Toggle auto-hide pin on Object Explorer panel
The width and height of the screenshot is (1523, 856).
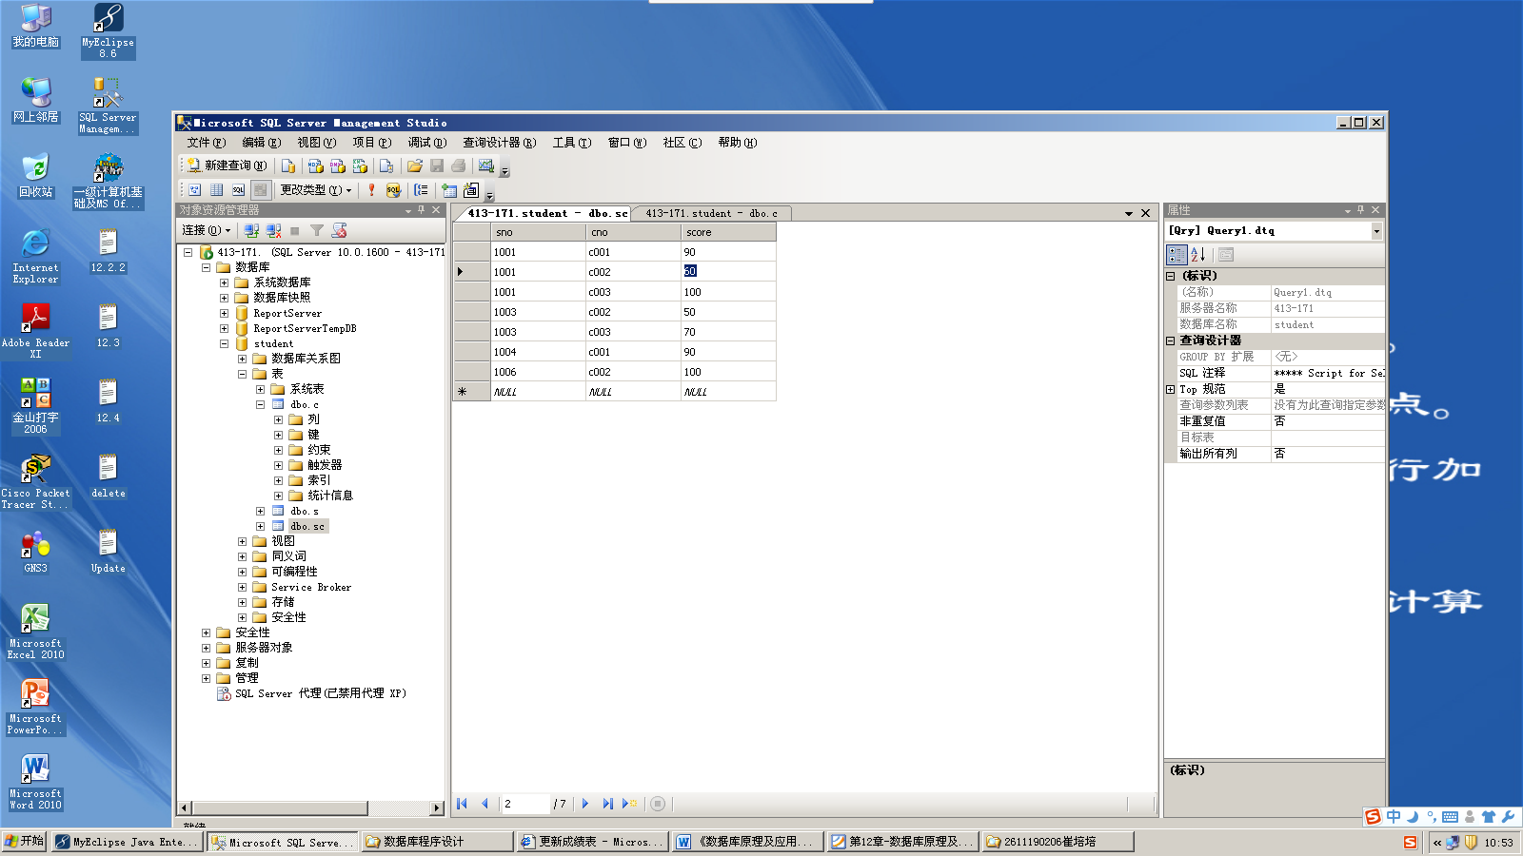[x=422, y=210]
